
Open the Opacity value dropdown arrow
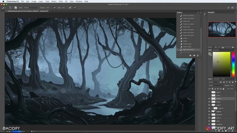tap(51, 8)
